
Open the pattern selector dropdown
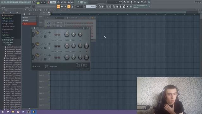point(91,6)
